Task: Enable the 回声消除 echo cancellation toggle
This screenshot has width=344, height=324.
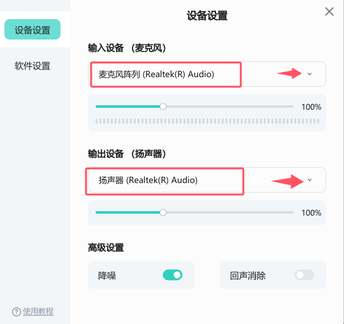Action: (x=305, y=275)
